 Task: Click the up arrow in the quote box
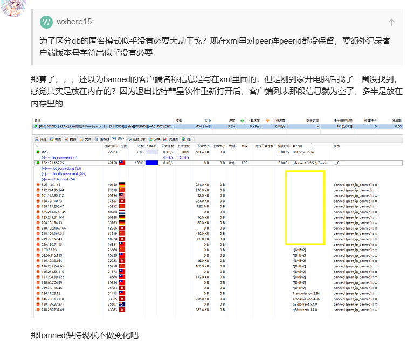(391, 22)
